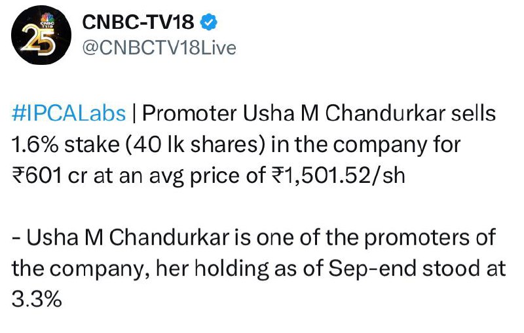
Task: Click "Usha M Chandurkar" in second paragraph
Action: coord(128,237)
